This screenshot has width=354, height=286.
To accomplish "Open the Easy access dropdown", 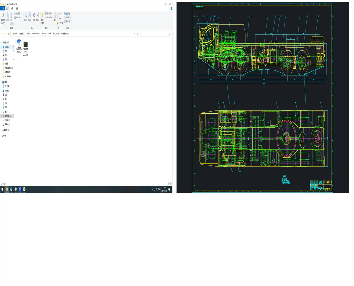I will click(x=48, y=17).
